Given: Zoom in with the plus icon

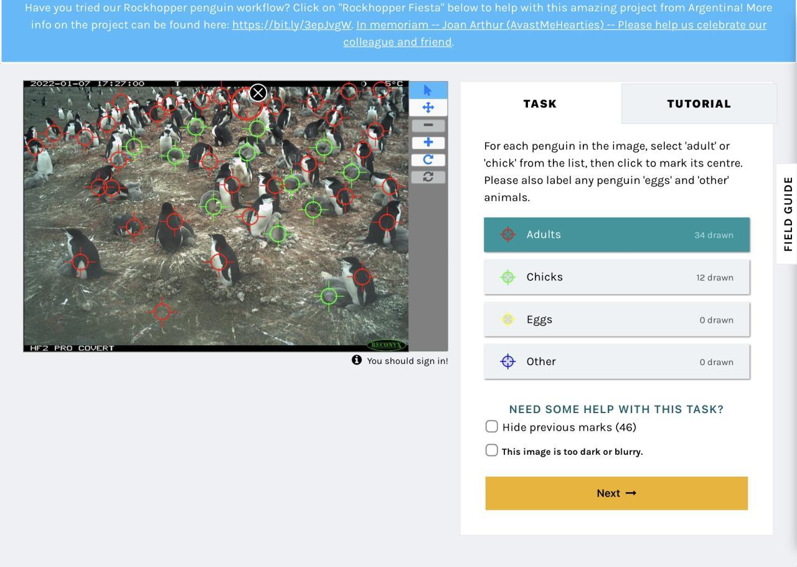Looking at the screenshot, I should (x=428, y=143).
